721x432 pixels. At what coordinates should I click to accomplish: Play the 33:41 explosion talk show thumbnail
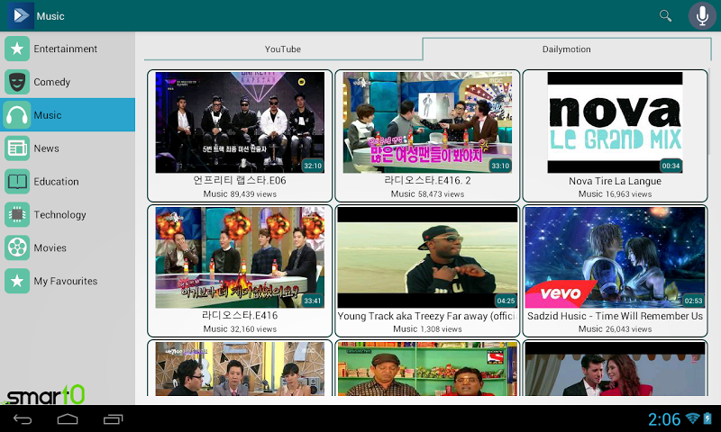point(240,257)
